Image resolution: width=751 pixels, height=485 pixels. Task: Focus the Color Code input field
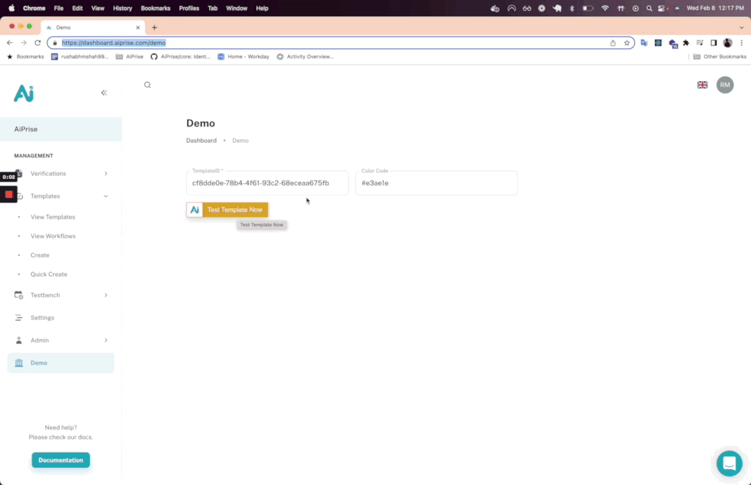pyautogui.click(x=436, y=183)
